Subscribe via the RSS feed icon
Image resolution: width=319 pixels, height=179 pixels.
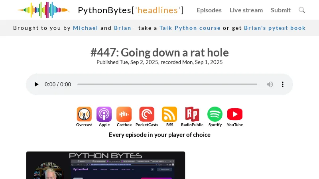169,114
